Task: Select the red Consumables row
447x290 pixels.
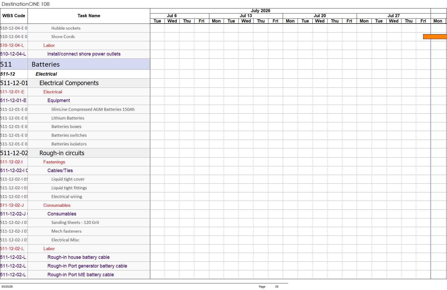Action: [75, 205]
